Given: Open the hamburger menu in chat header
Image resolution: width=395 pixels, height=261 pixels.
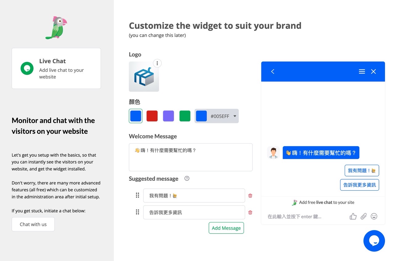Looking at the screenshot, I should (362, 72).
